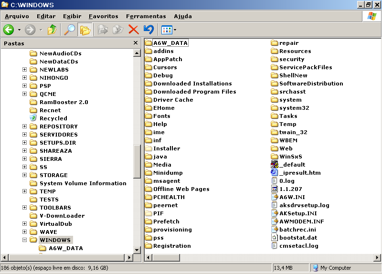Expand the NEWLABS folder in tree
Screen dimensions: 382x274
24,70
